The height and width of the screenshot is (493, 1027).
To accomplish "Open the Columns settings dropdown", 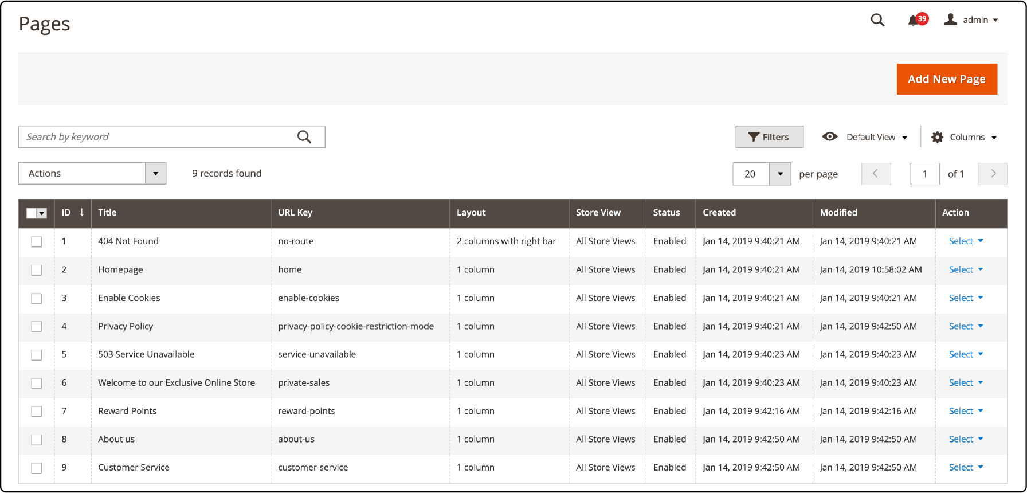I will 964,137.
